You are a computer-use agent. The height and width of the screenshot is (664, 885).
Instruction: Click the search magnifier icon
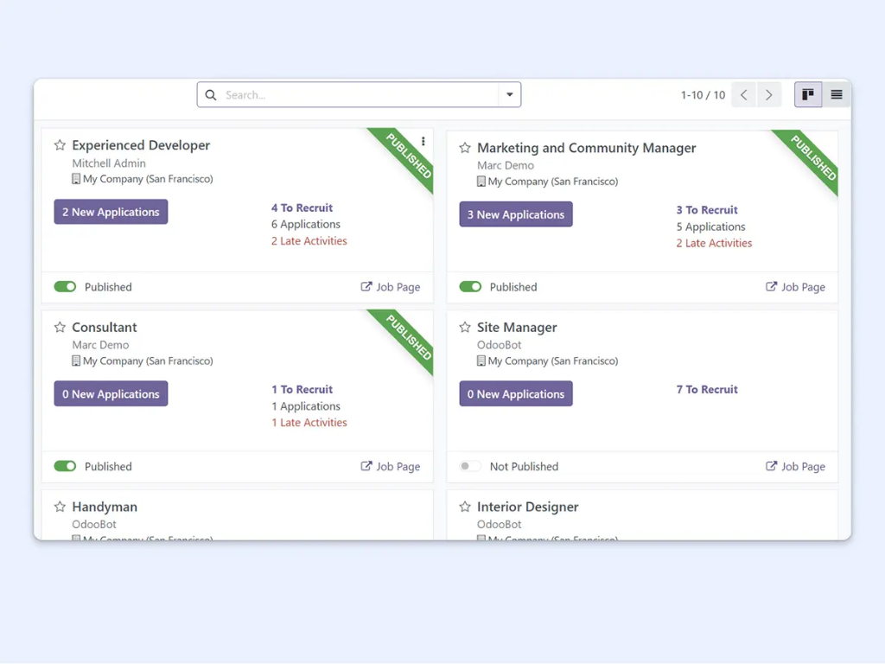click(211, 95)
